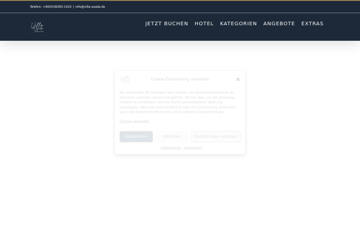Click the info@villa-osada.de email address
The image size is (360, 225).
90,7
